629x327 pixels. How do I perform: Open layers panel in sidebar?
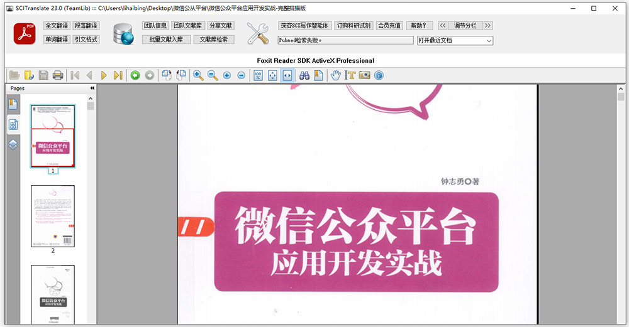click(13, 144)
